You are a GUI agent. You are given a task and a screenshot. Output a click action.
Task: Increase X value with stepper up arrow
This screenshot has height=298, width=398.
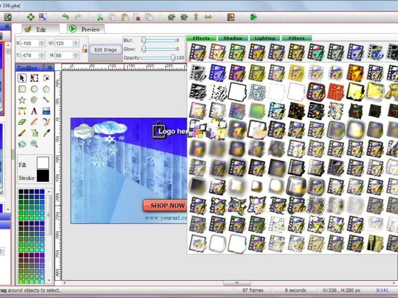tap(42, 41)
